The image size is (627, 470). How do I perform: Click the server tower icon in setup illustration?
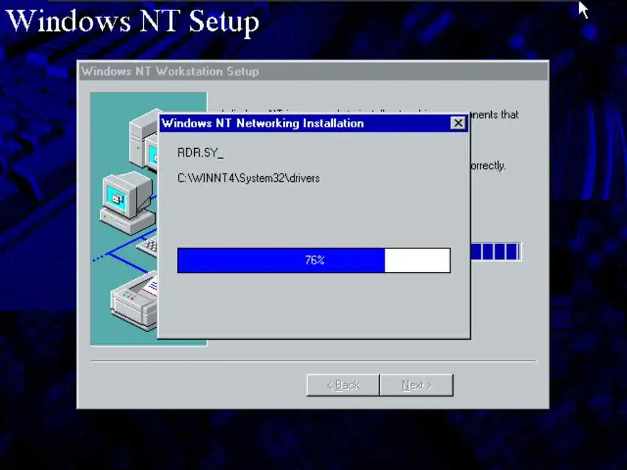[x=143, y=138]
